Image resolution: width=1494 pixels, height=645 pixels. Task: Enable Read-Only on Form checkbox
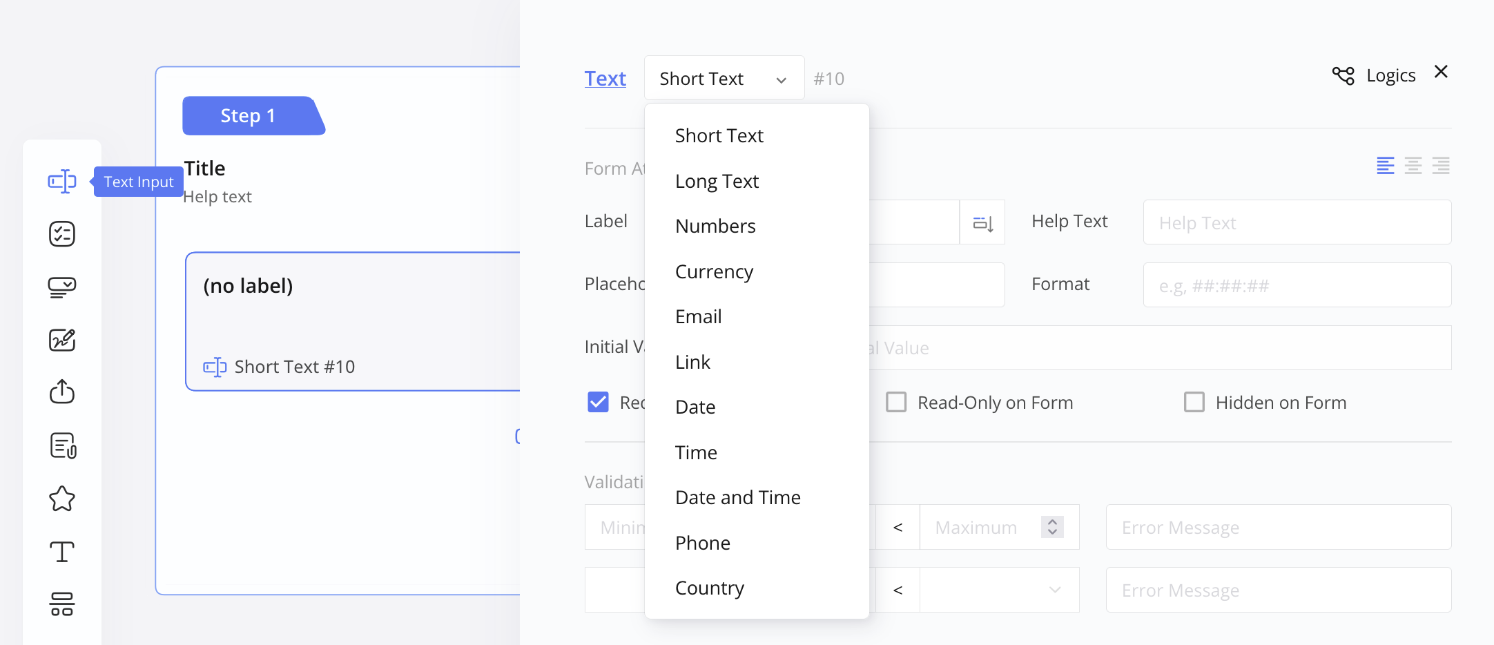[896, 402]
